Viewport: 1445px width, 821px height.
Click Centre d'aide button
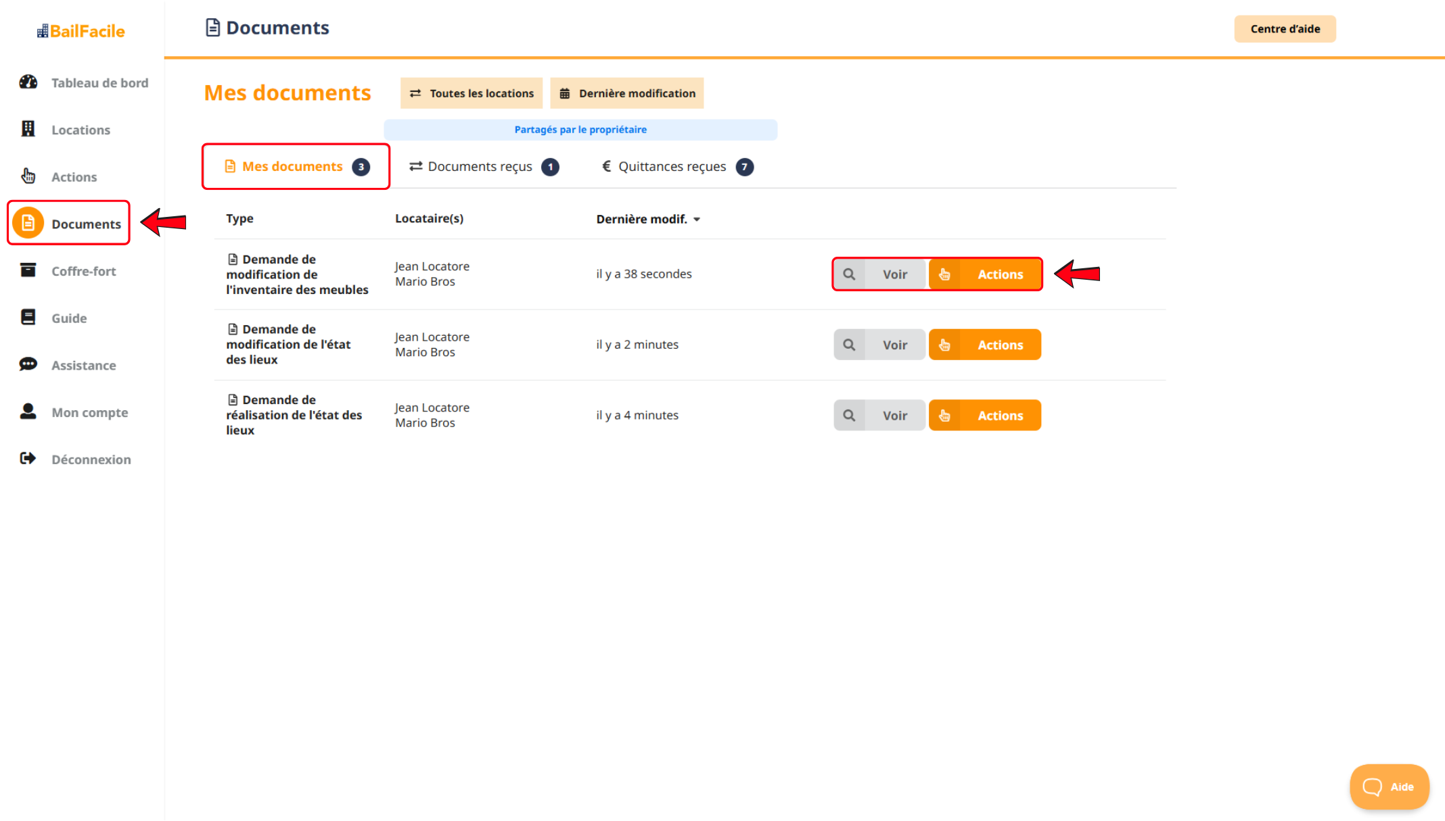click(x=1285, y=29)
